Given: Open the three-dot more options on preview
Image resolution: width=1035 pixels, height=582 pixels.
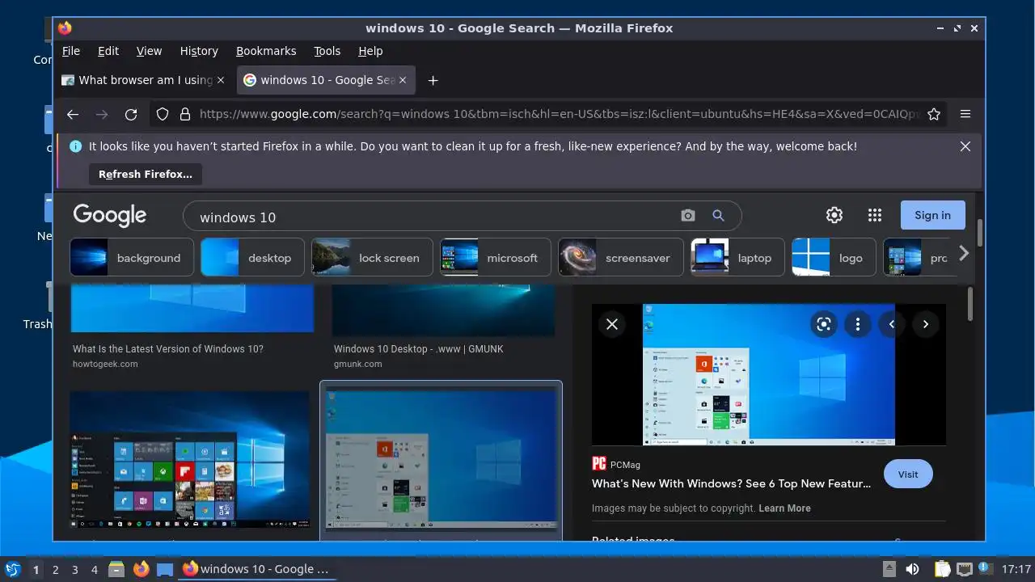Looking at the screenshot, I should coord(857,324).
